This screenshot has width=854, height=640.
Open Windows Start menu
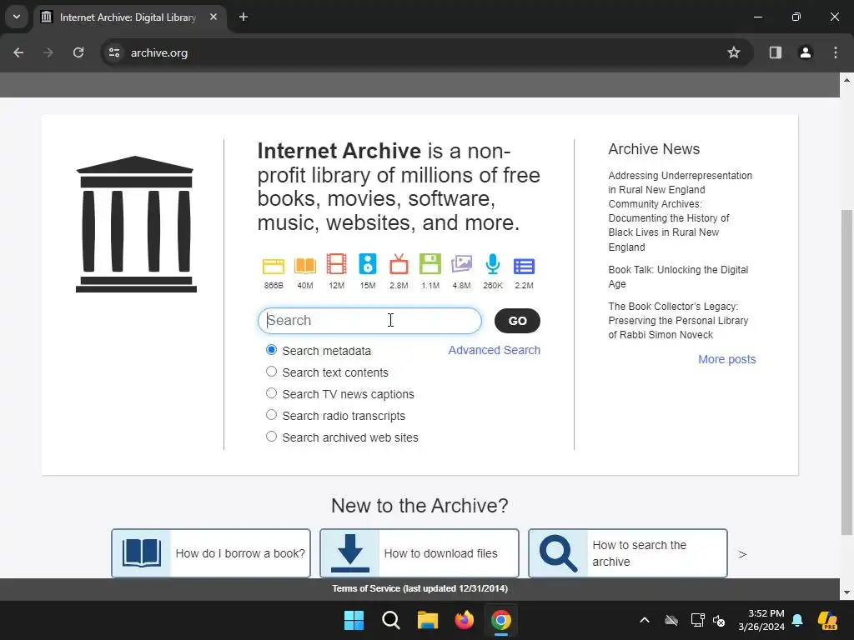coord(354,620)
